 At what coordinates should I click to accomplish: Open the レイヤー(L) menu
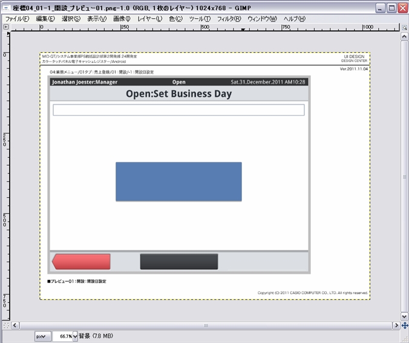(150, 19)
